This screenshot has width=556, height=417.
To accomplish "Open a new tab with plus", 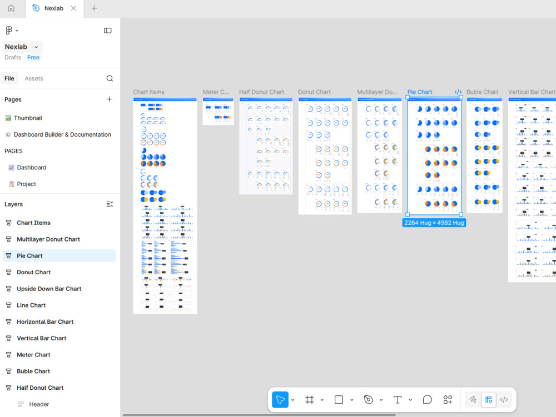I will pos(94,8).
